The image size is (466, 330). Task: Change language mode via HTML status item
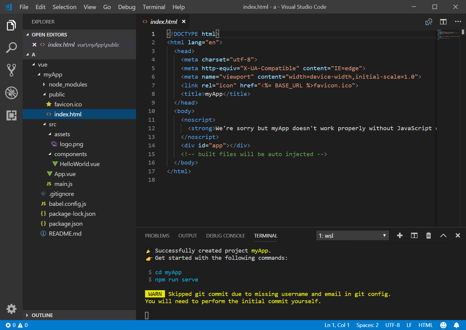tap(426, 325)
